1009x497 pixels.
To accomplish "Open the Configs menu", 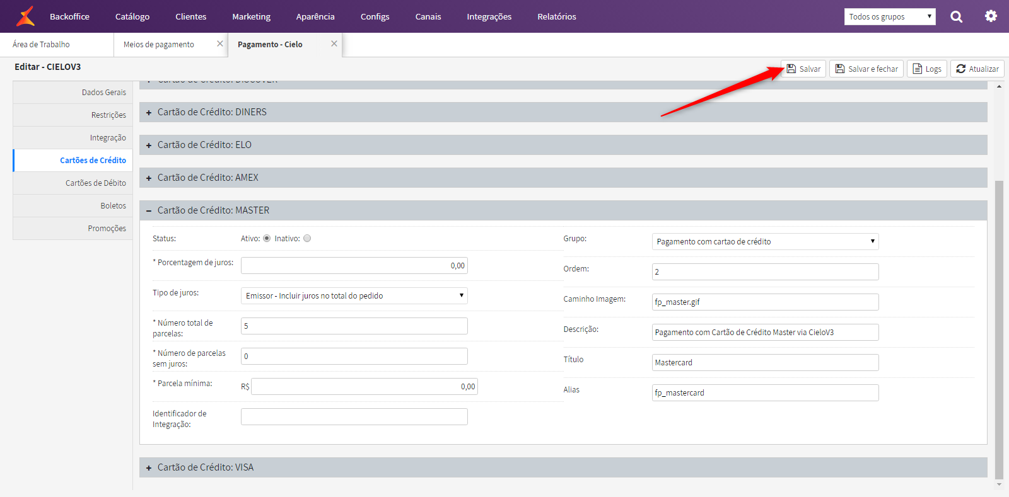I will [375, 16].
